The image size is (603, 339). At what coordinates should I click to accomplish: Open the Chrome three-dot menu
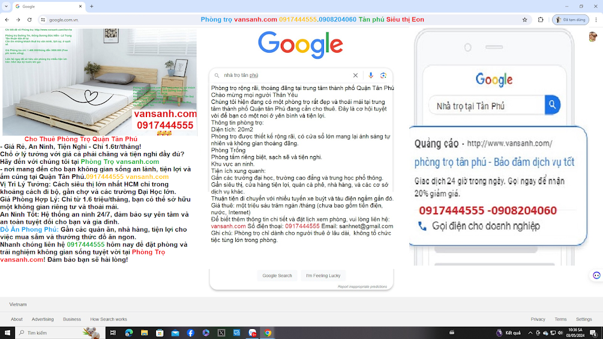[596, 20]
